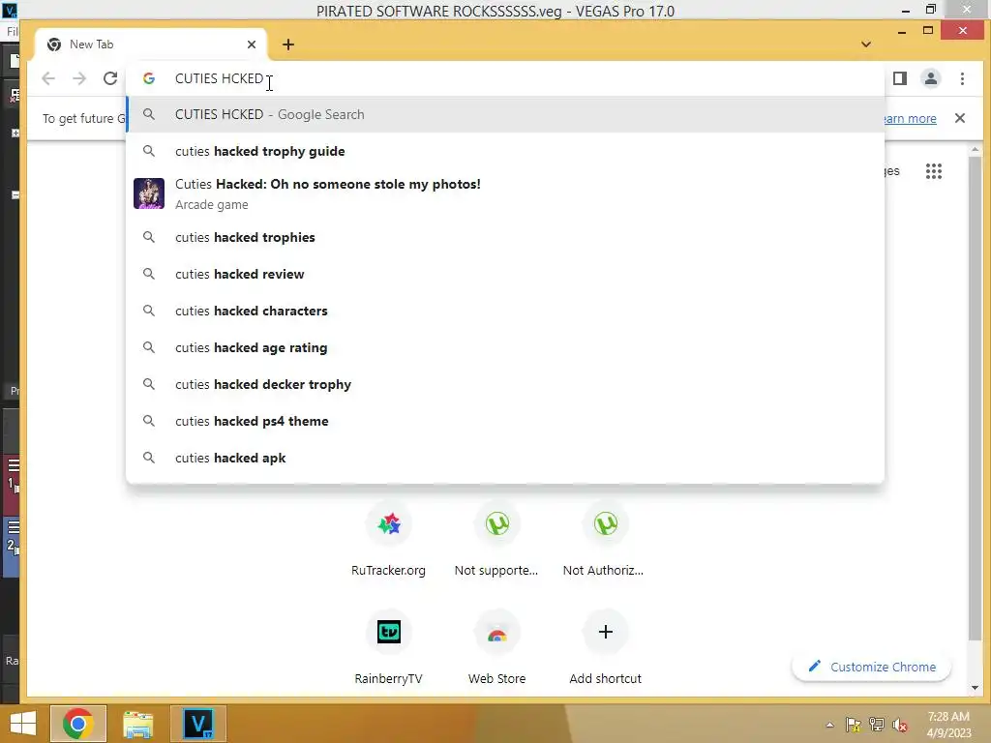The width and height of the screenshot is (991, 743).
Task: Open the taskbar clock showing 7:28 AM
Action: coord(948,725)
